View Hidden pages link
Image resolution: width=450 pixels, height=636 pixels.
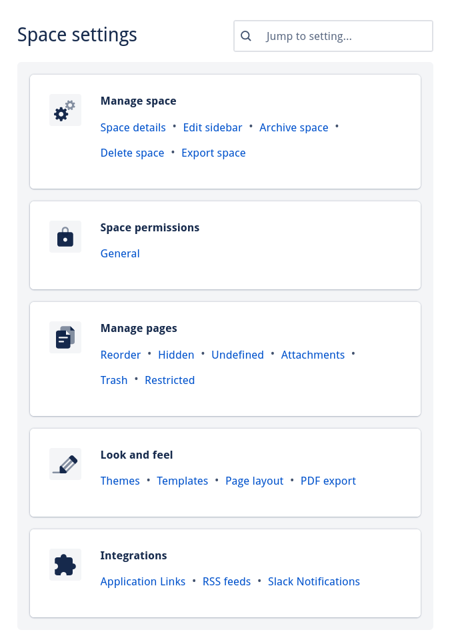176,355
